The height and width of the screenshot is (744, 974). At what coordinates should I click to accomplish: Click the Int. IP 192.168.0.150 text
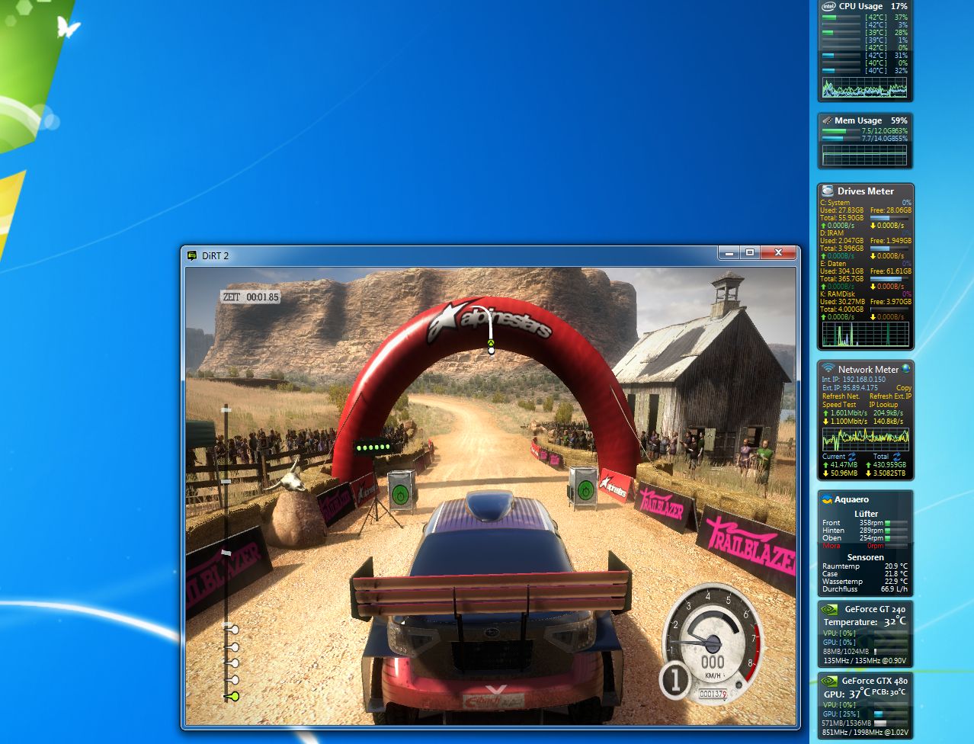854,379
